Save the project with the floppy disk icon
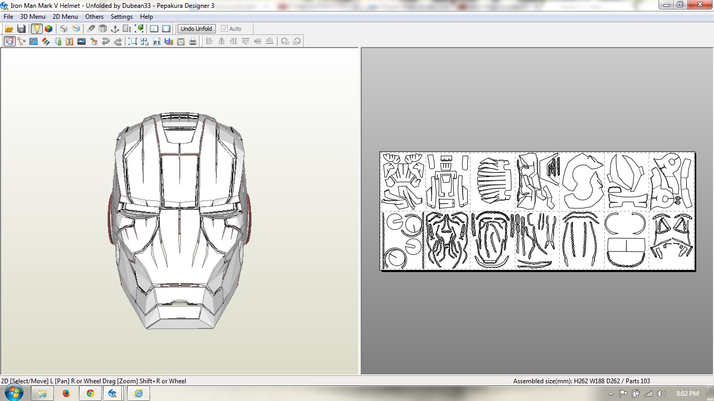This screenshot has height=401, width=714. [21, 29]
